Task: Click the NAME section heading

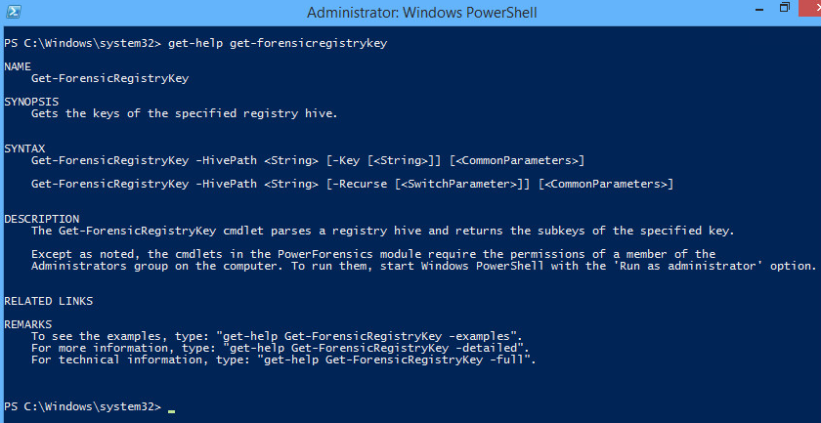Action: click(x=18, y=66)
